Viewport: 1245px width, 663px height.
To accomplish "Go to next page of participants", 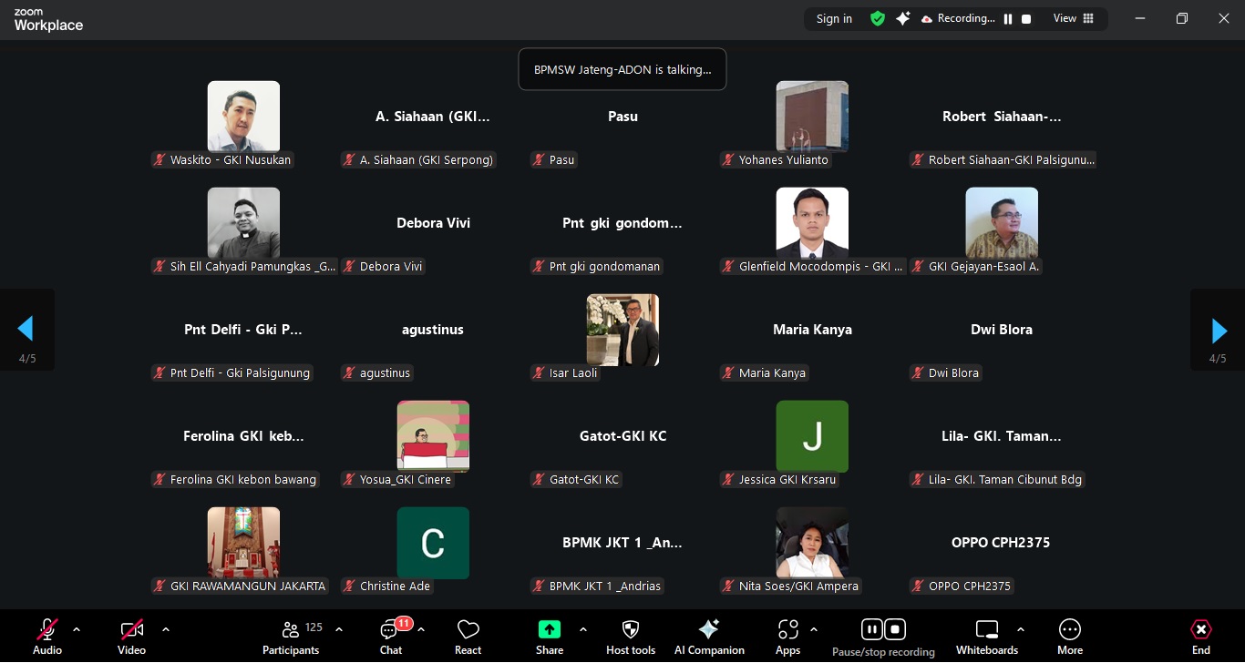I will pos(1219,330).
